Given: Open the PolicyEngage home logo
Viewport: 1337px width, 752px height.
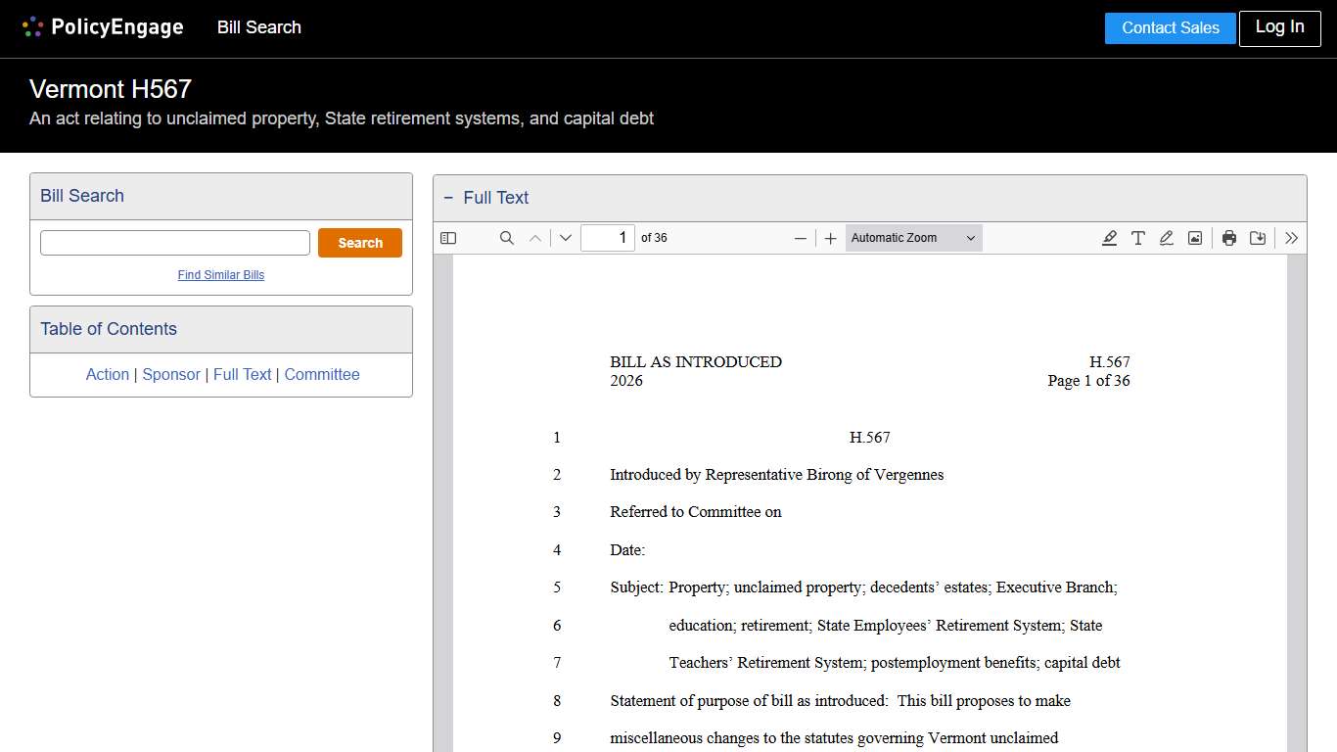Looking at the screenshot, I should click(x=102, y=27).
